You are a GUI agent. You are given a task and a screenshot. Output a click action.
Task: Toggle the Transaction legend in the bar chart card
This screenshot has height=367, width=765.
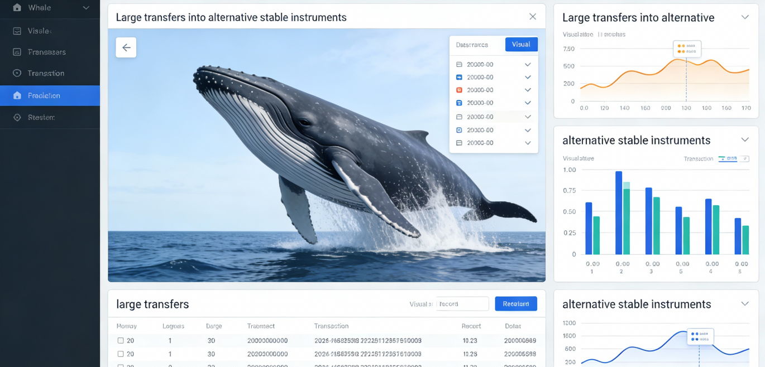coord(728,159)
